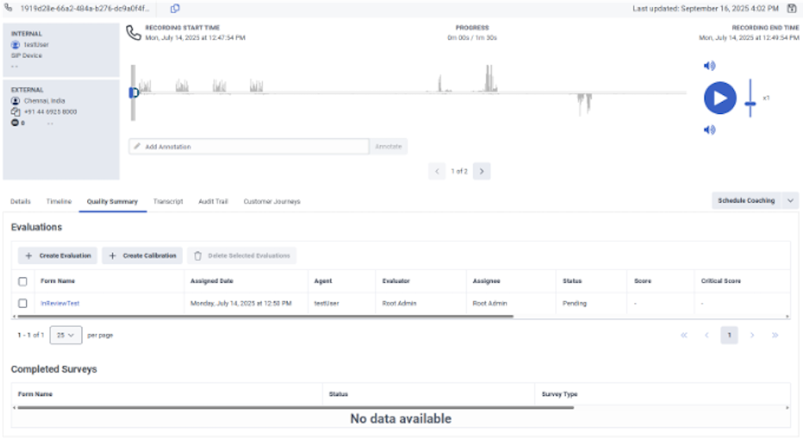Click the lower speaker volume icon
This screenshot has height=440, width=803.
pyautogui.click(x=709, y=130)
